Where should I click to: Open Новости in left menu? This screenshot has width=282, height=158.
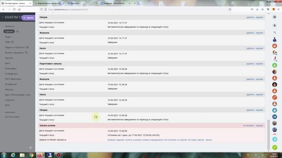pyautogui.click(x=9, y=26)
